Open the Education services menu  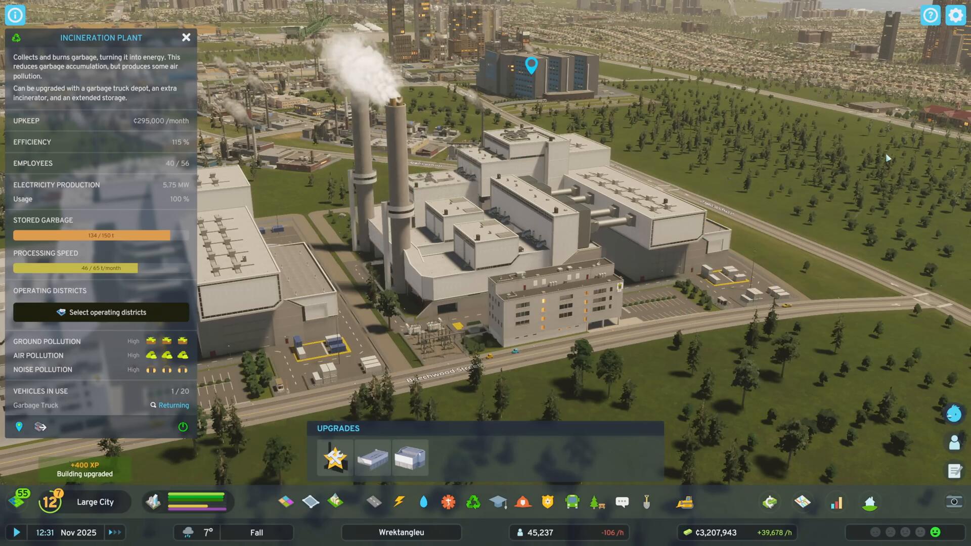click(x=498, y=502)
